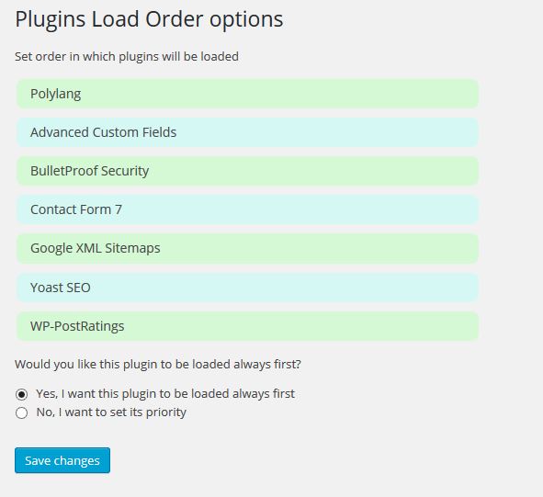Click the 'Yoast SEO' name text
The width and height of the screenshot is (543, 497).
click(61, 288)
